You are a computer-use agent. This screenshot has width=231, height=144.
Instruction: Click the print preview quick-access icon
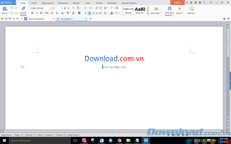pos(14,19)
